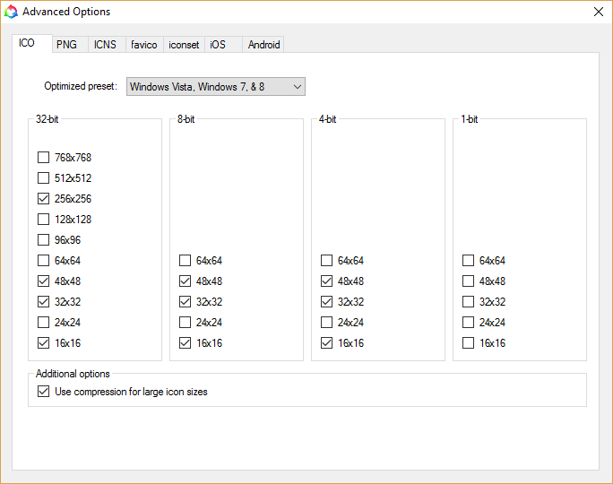This screenshot has height=484, width=613.
Task: Close the Advanced Options dialog
Action: (598, 12)
